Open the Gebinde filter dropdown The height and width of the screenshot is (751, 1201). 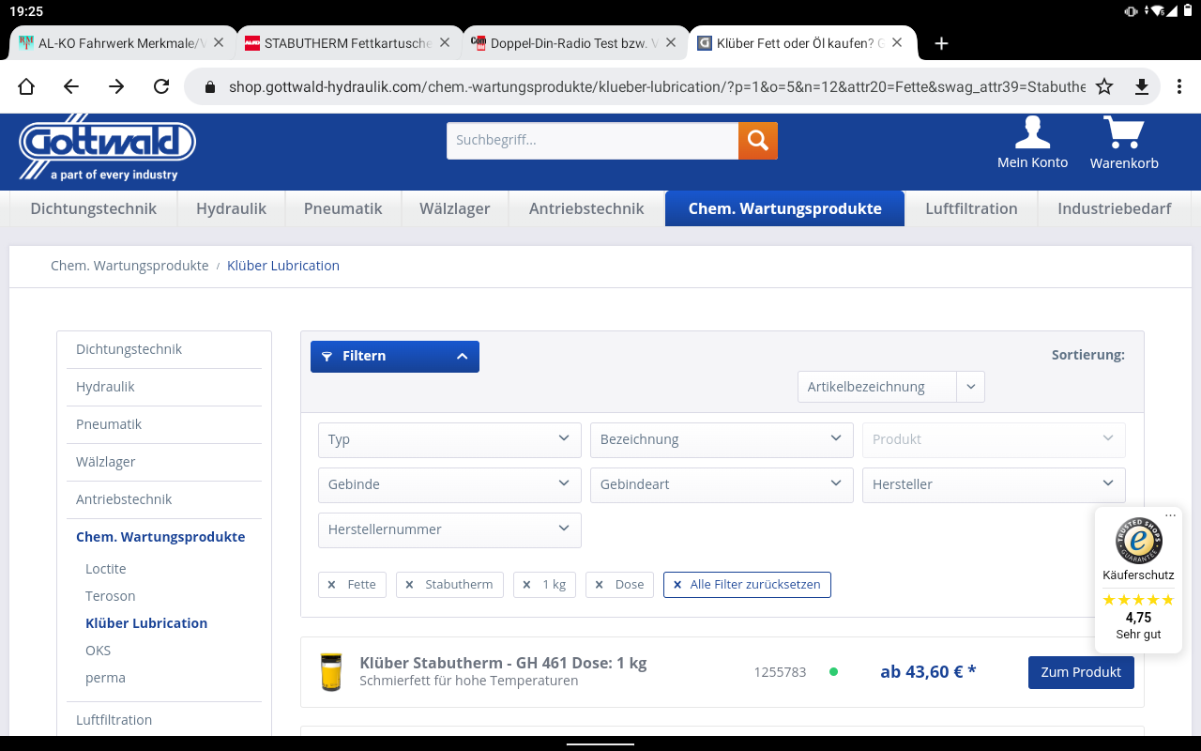(x=449, y=484)
